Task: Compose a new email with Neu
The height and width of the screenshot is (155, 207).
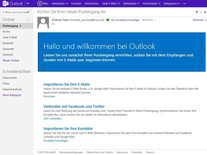Action: pos(43,4)
